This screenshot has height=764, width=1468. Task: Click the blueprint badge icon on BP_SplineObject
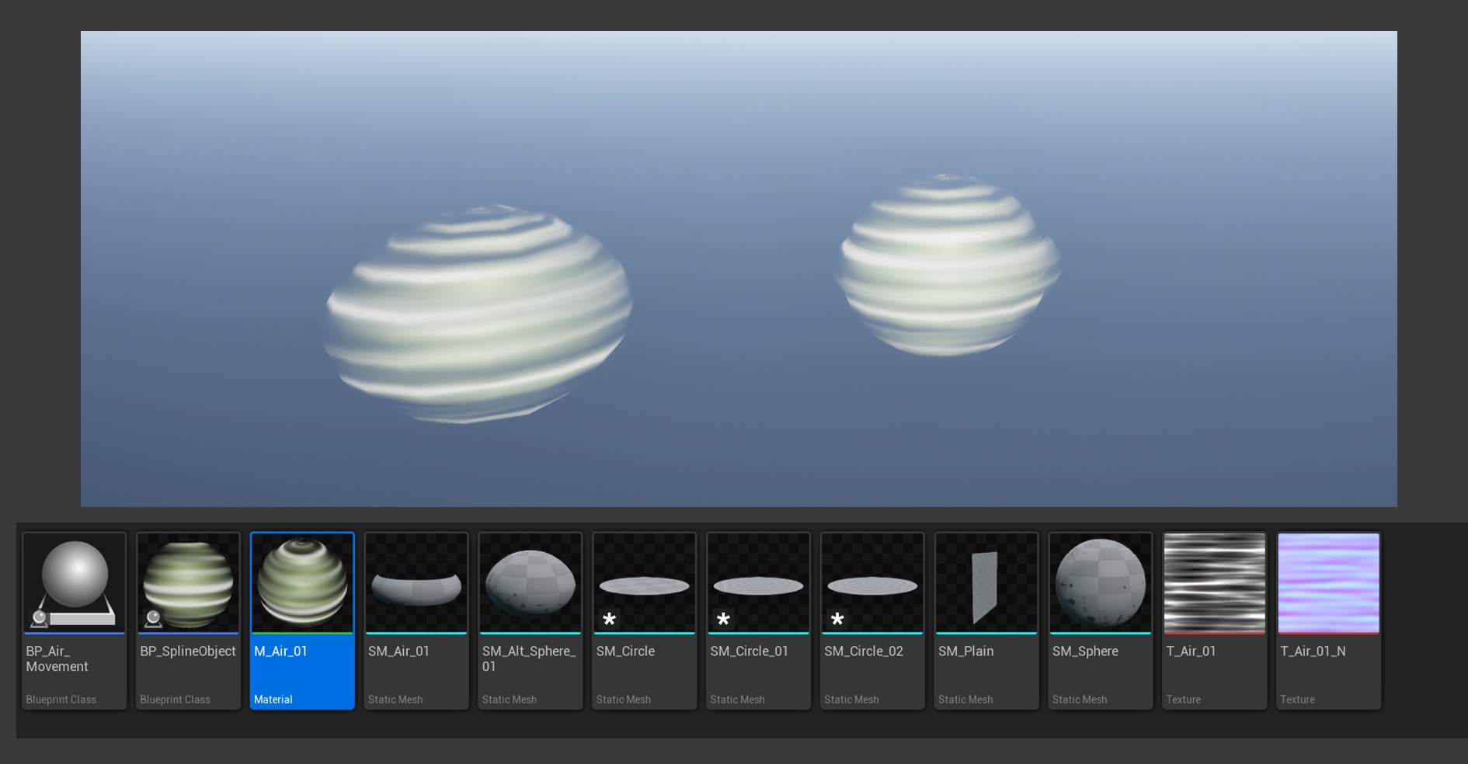[153, 618]
